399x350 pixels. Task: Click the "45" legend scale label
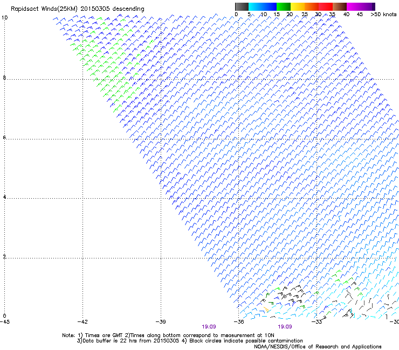point(360,14)
